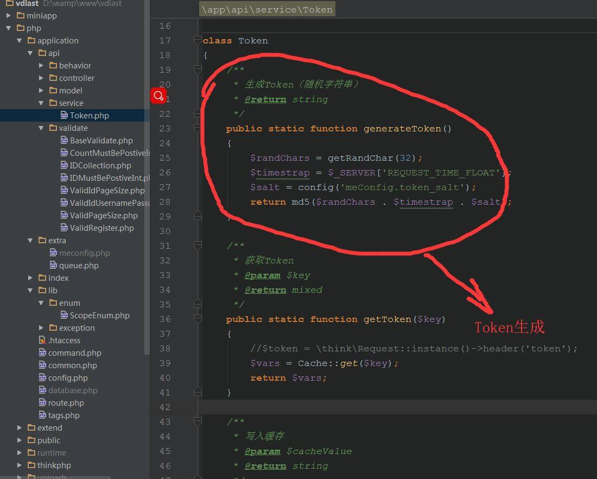This screenshot has height=479, width=597.
Task: Open the Token.php file
Action: (x=89, y=116)
